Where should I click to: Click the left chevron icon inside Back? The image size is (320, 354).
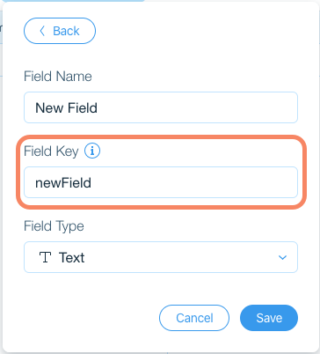click(42, 31)
